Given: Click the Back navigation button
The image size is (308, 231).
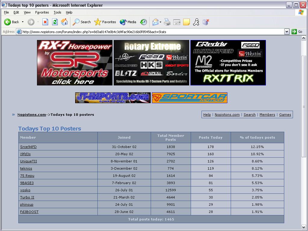Looking at the screenshot, I should coord(12,22).
